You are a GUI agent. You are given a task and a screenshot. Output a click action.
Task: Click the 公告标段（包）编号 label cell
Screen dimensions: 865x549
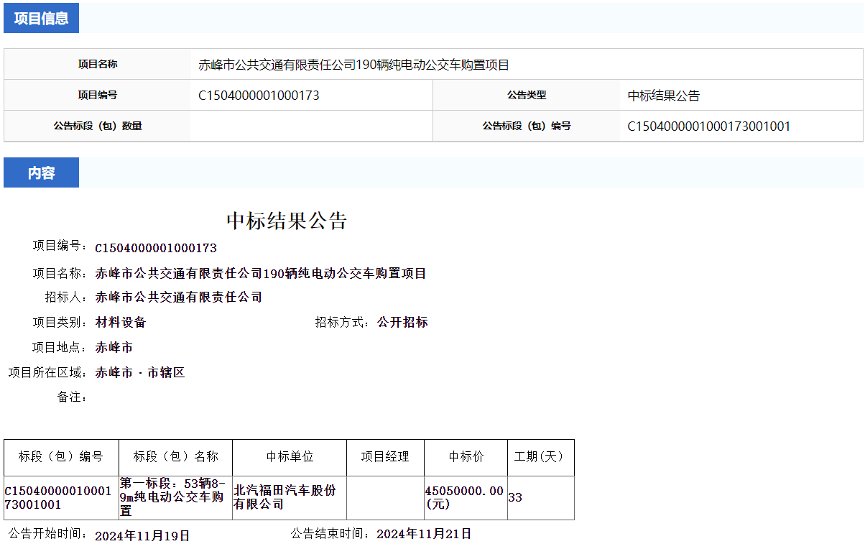point(527,126)
